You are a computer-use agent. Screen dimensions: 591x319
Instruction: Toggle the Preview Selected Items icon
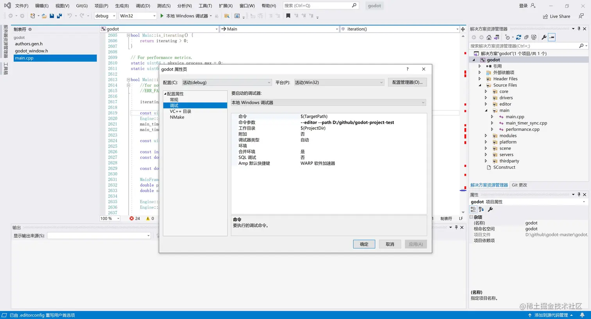(x=552, y=37)
